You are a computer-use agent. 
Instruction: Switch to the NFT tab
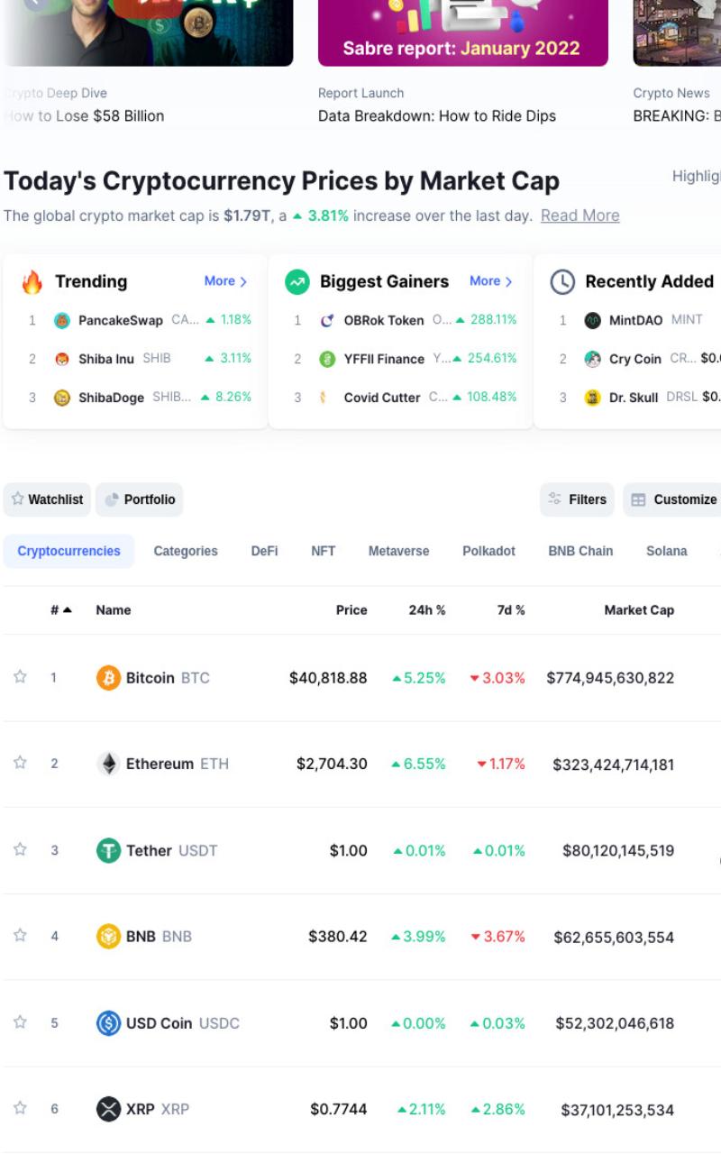point(324,551)
